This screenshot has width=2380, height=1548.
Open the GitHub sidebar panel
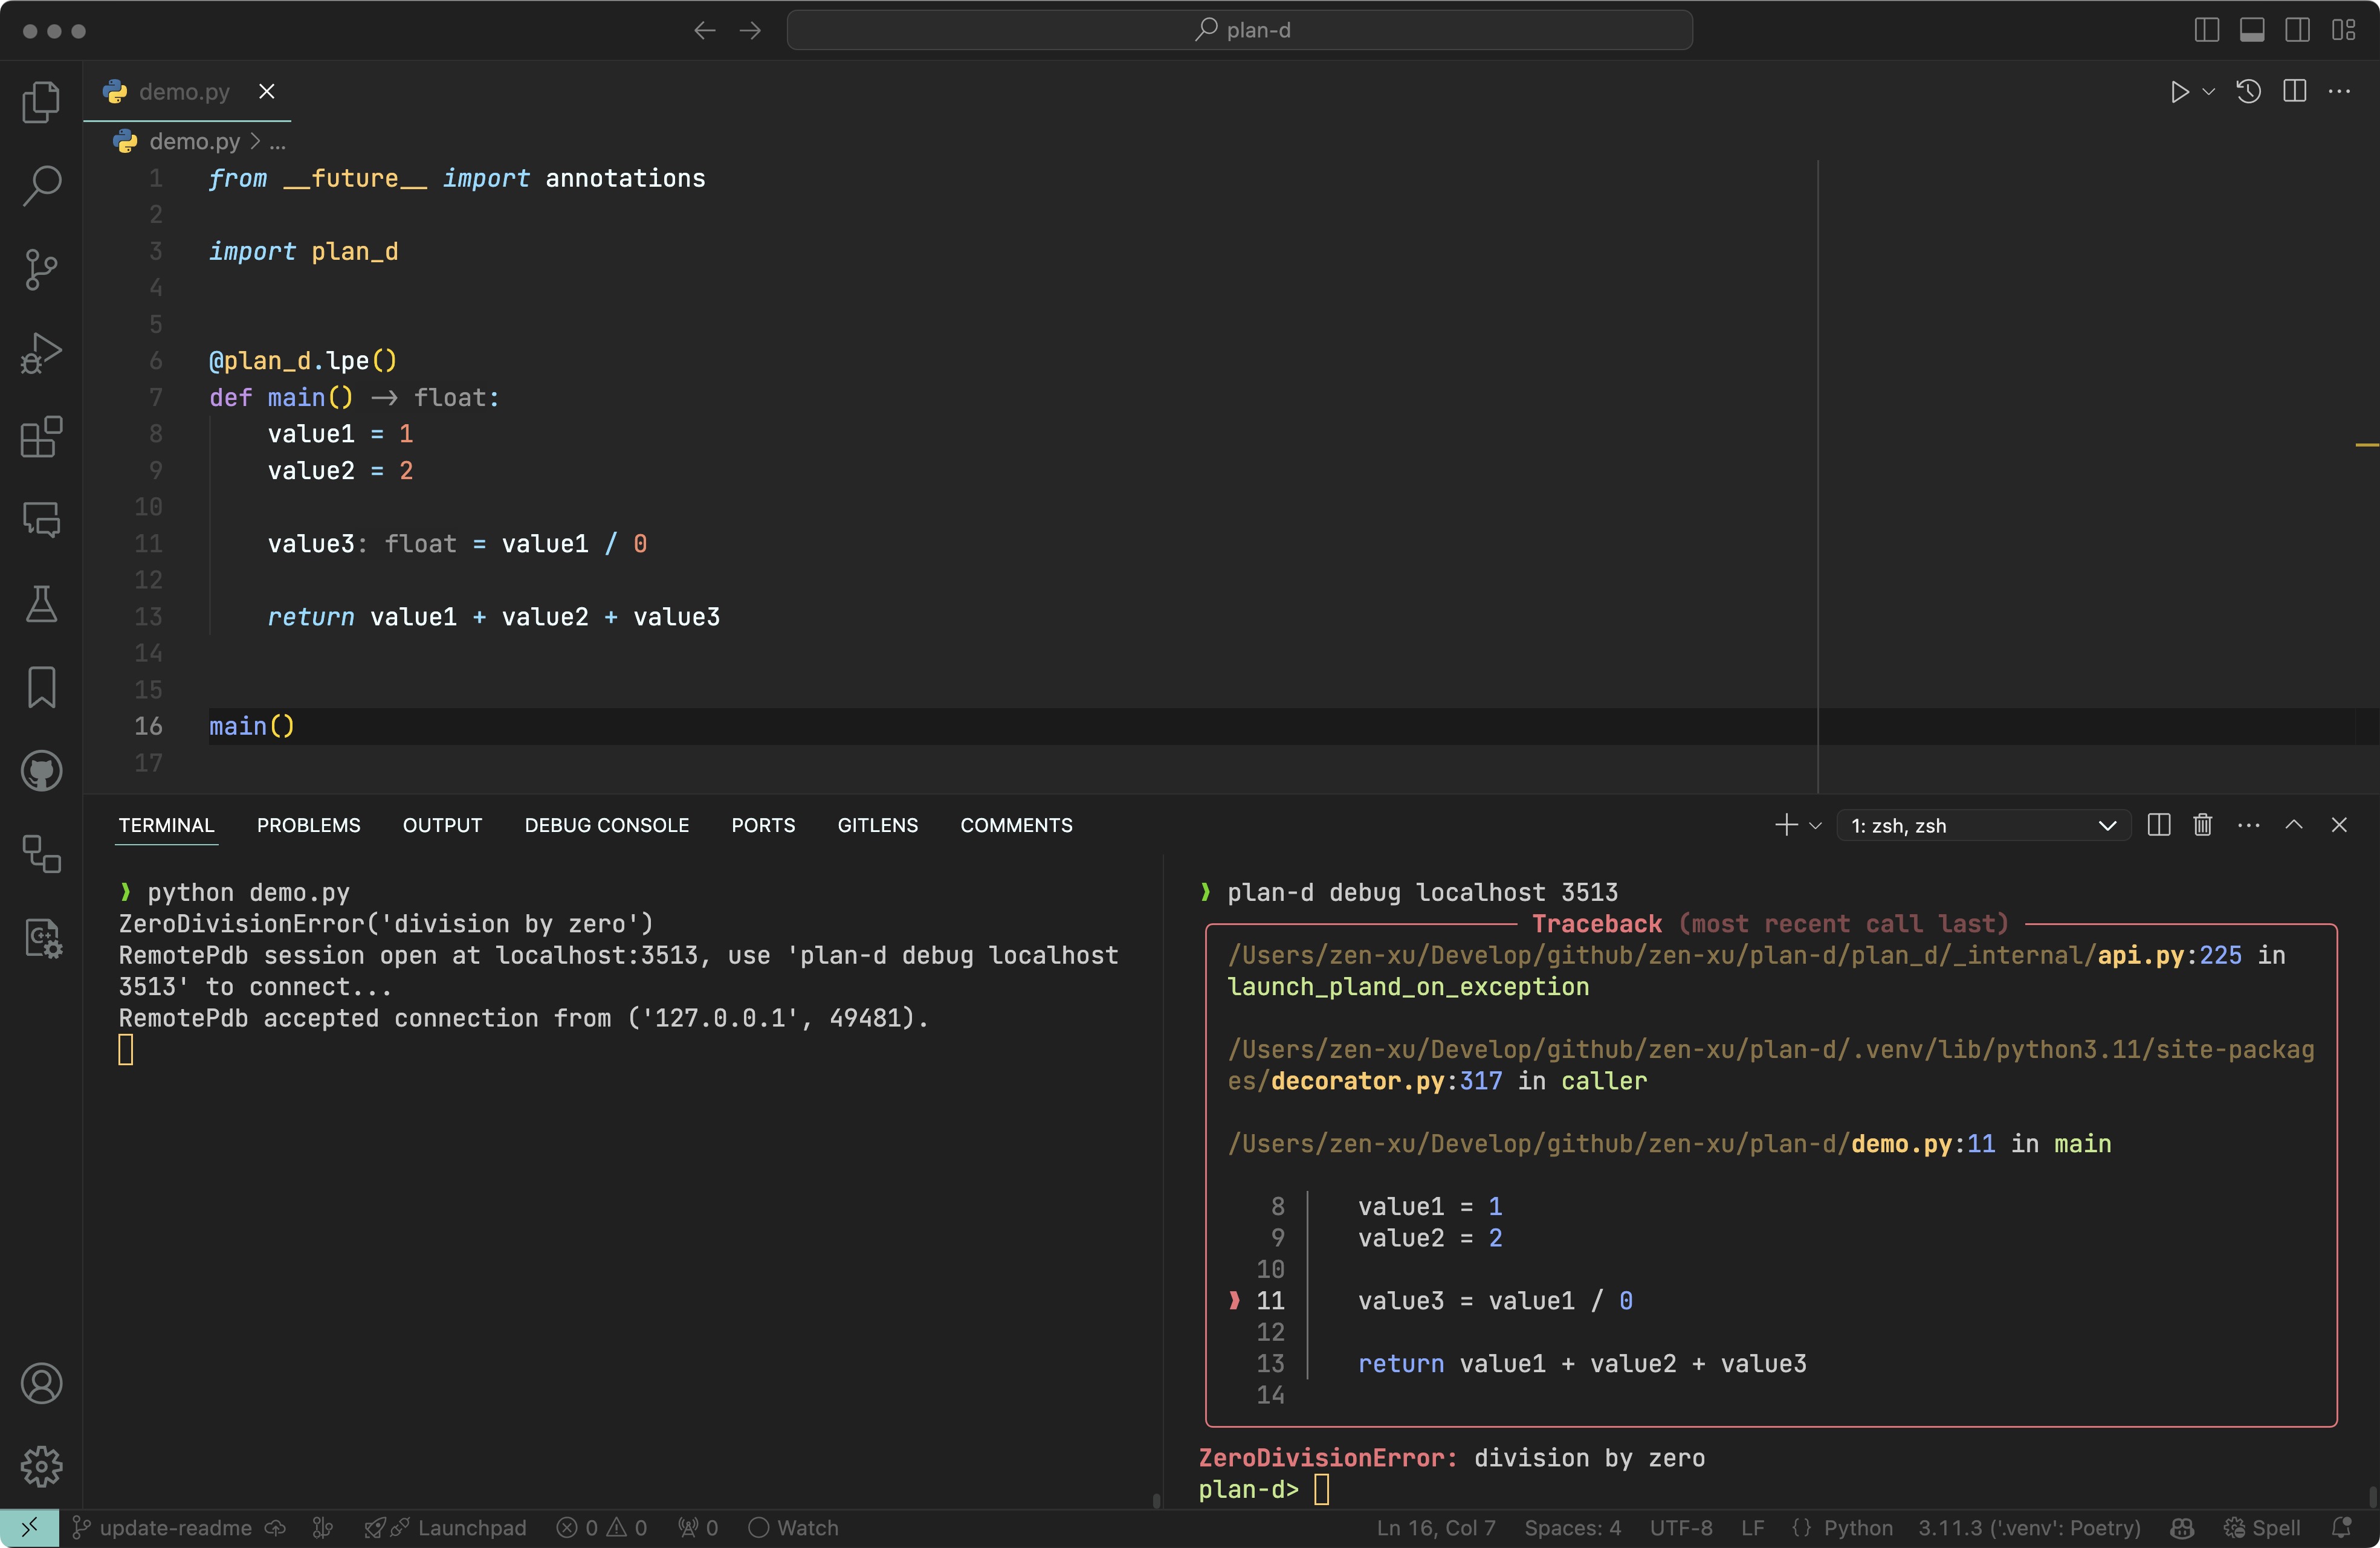[41, 771]
